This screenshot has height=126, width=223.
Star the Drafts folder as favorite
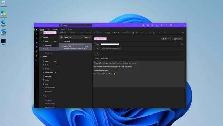pos(70,38)
